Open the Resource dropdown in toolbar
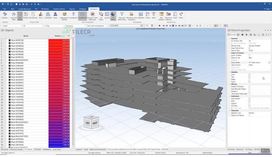This screenshot has height=157, width=272. [76, 26]
